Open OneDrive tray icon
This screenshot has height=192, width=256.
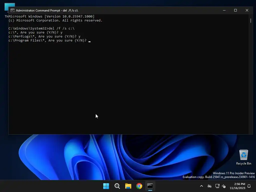[x=209, y=186]
